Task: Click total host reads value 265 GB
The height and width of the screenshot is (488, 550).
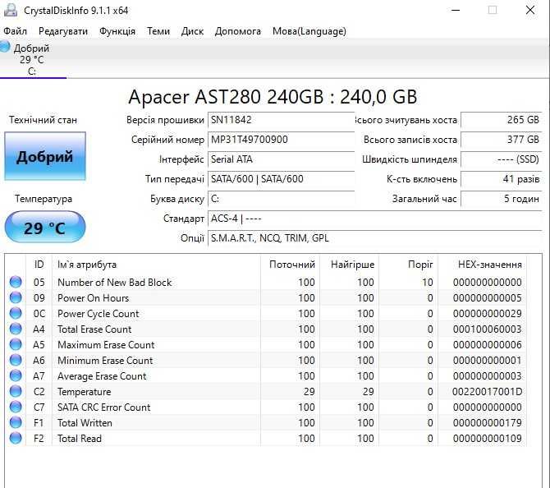Action: [x=502, y=120]
